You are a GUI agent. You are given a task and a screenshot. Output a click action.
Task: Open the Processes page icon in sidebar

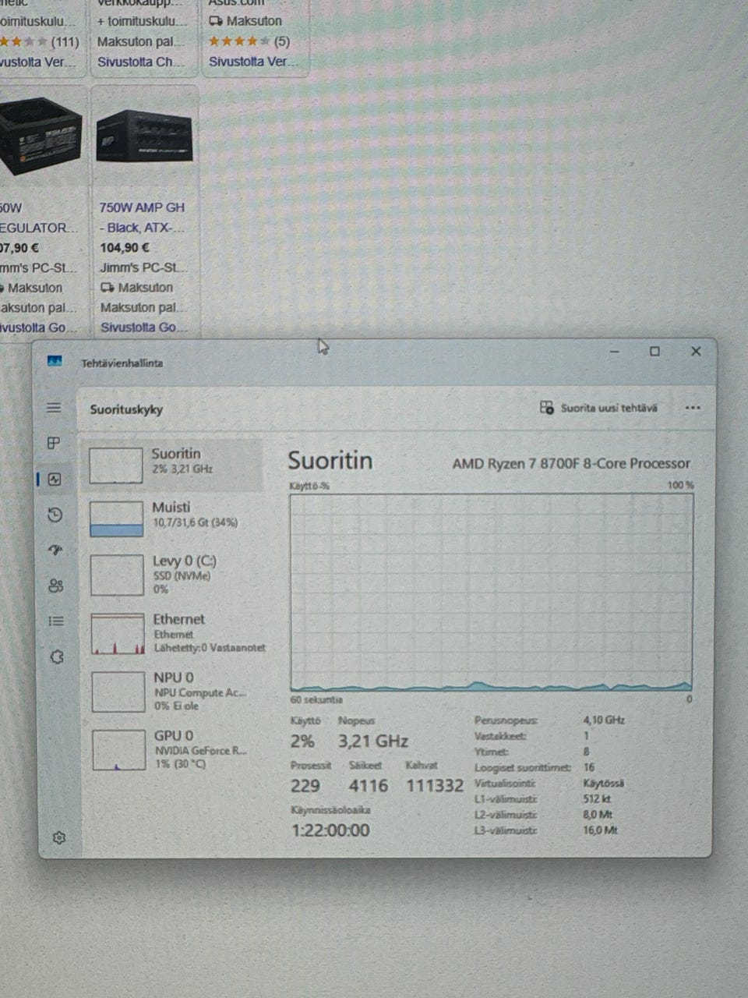click(54, 443)
